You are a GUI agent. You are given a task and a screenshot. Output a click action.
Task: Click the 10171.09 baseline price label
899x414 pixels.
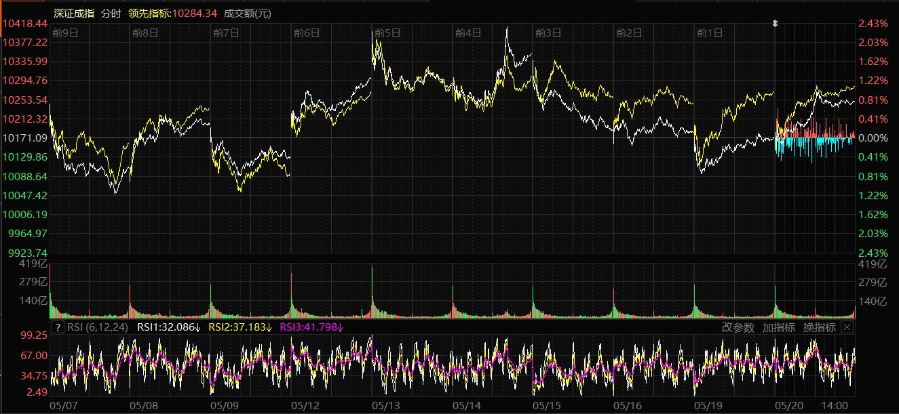[x=24, y=138]
